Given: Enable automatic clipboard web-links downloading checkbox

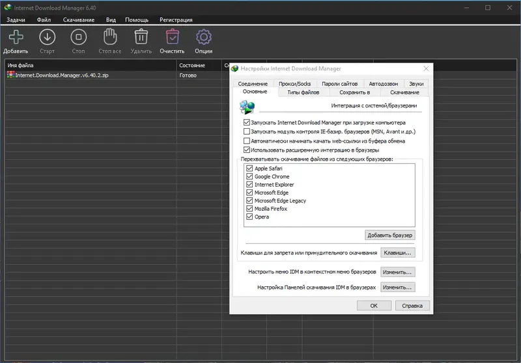Looking at the screenshot, I should (247, 141).
